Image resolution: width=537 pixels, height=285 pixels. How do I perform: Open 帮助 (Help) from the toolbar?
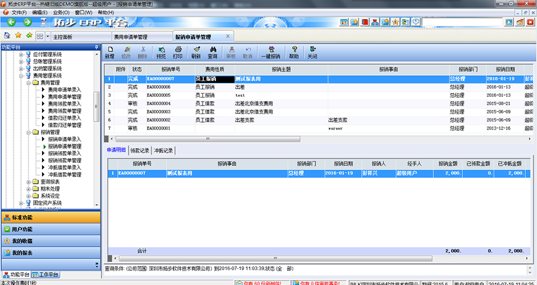(x=294, y=52)
